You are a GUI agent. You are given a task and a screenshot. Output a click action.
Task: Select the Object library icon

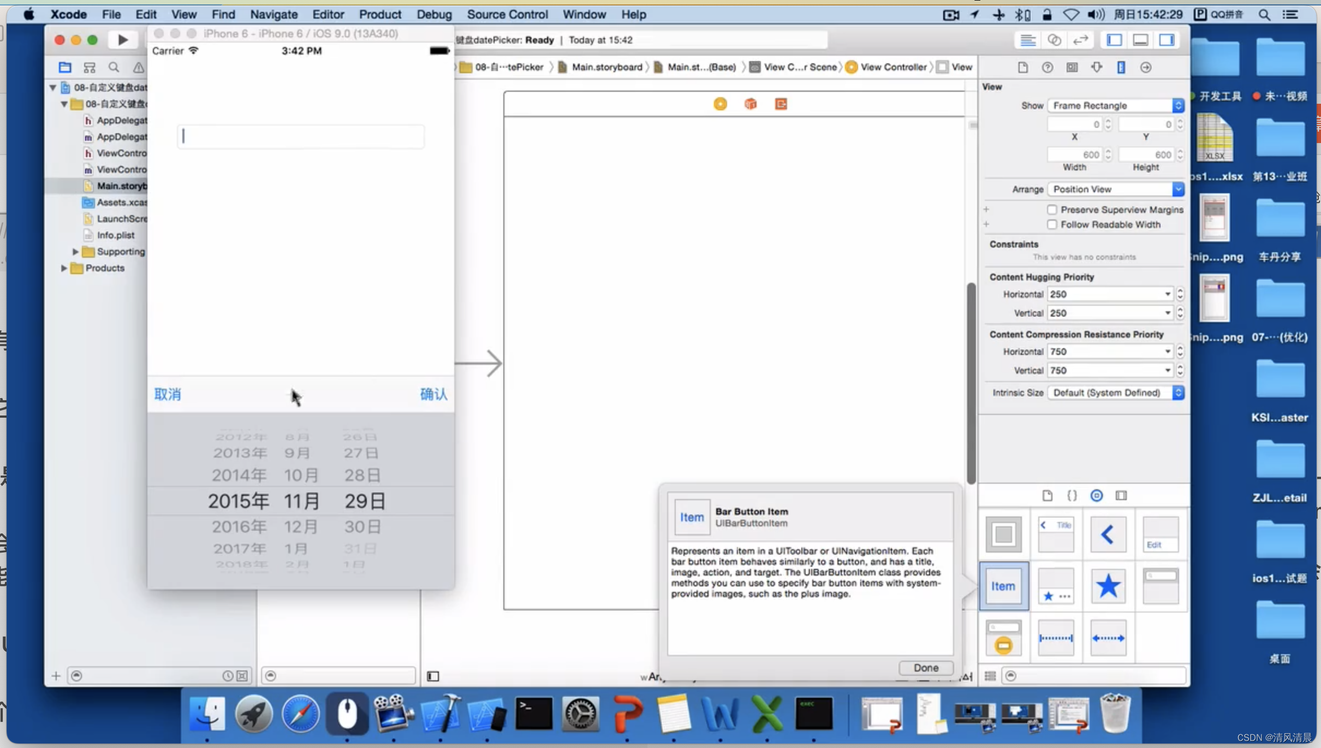pos(1096,495)
